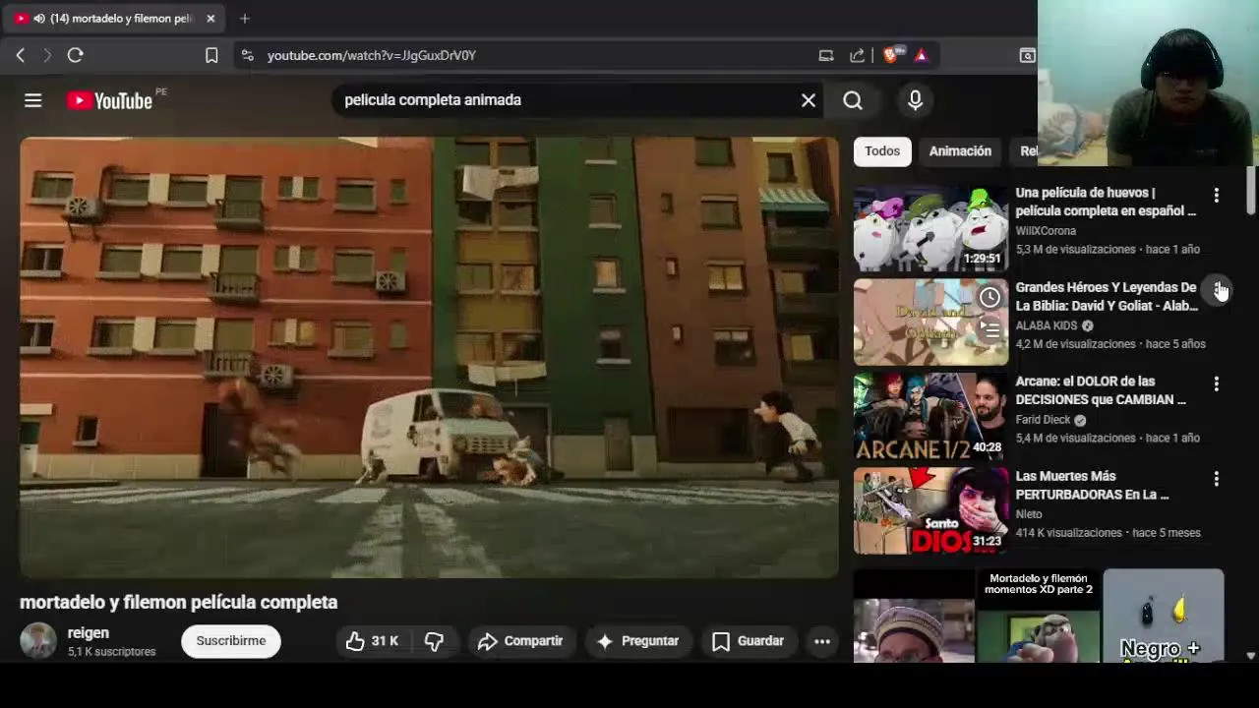Start voice search with microphone icon
Image resolution: width=1259 pixels, height=708 pixels.
915,100
